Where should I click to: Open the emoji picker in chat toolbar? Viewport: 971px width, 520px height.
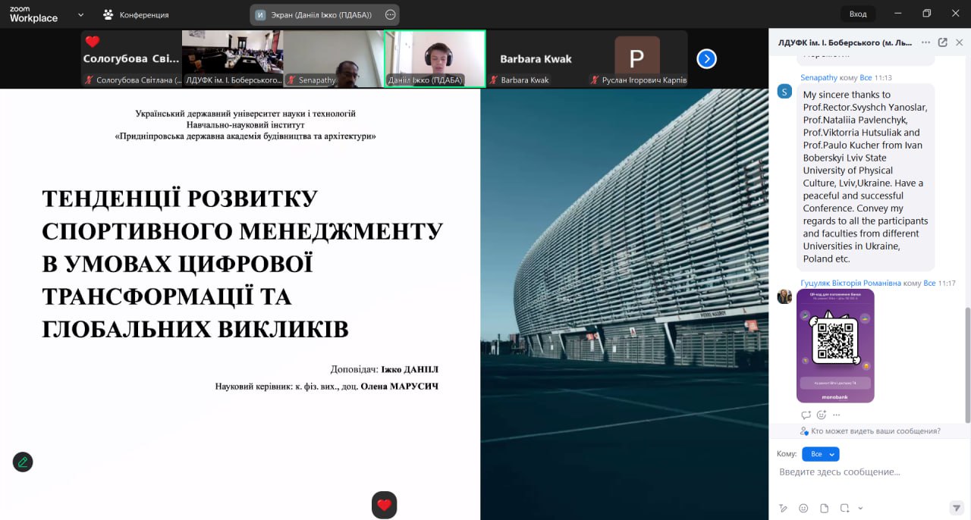click(x=803, y=508)
